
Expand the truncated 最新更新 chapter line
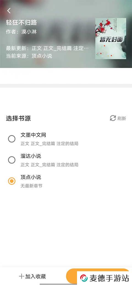(x=47, y=48)
